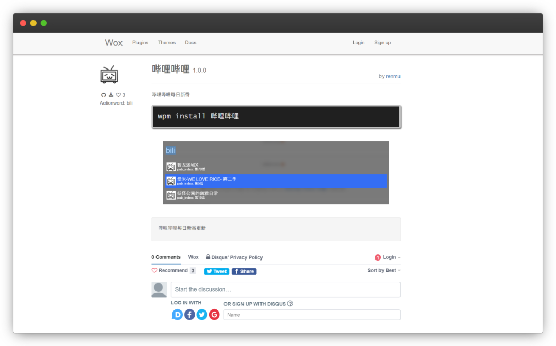Open author renmu's profile
This screenshot has width=556, height=346.
coord(393,76)
